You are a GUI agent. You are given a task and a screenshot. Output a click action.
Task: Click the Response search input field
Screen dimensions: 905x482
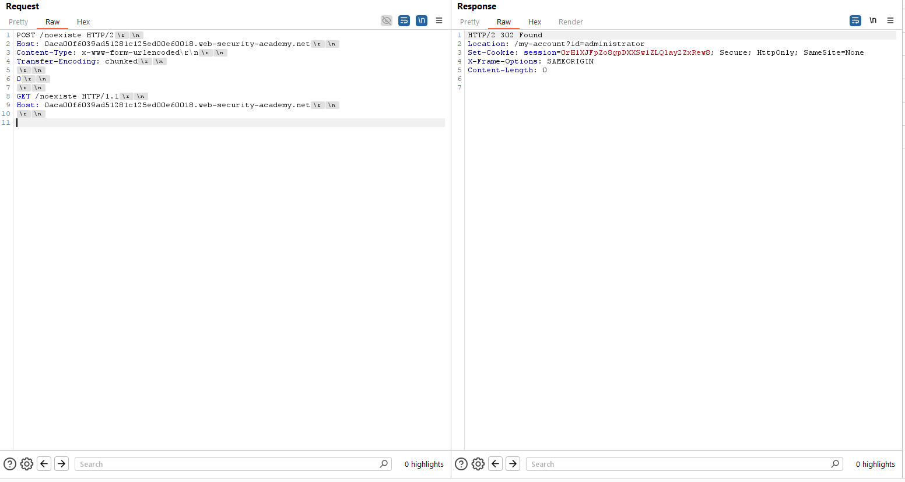tap(679, 465)
